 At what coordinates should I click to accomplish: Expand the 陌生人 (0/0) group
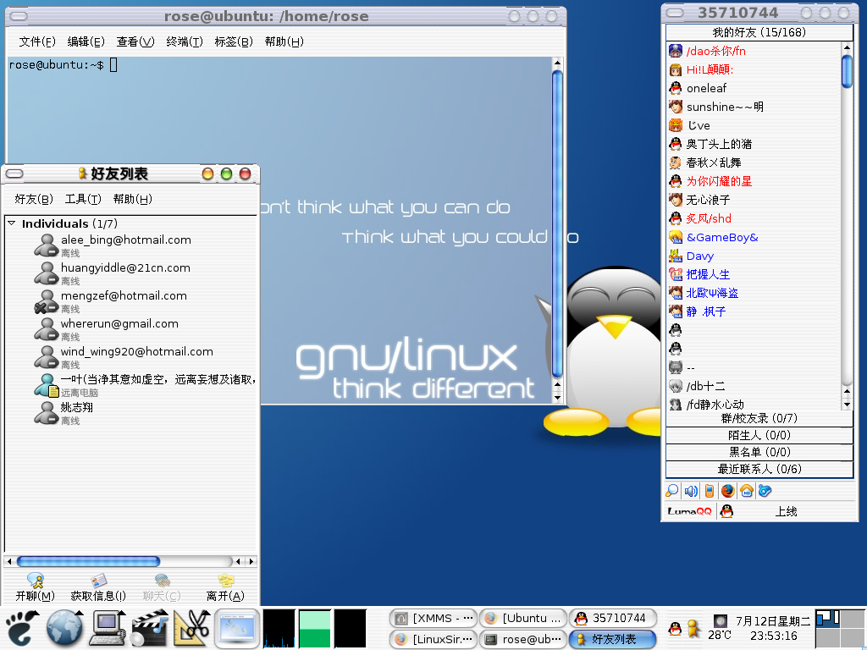click(x=759, y=436)
